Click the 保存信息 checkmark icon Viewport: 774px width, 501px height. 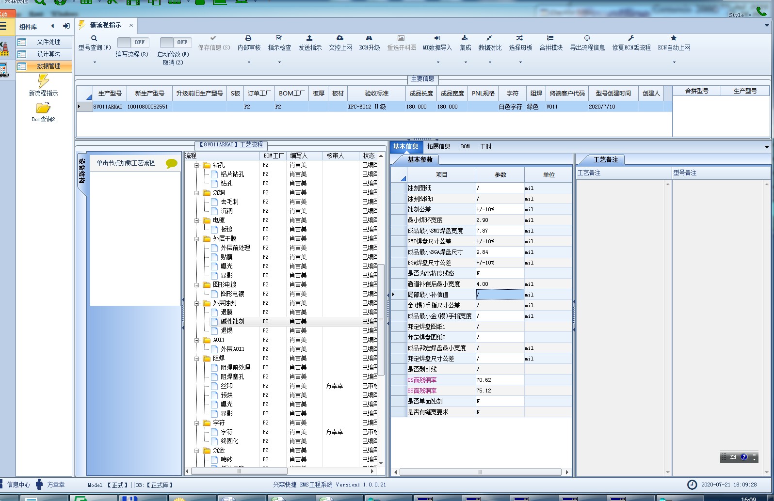(x=213, y=38)
